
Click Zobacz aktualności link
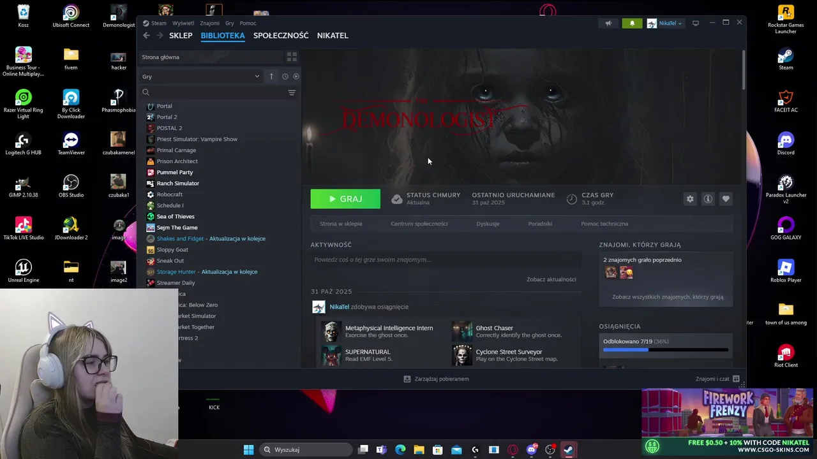pos(551,279)
